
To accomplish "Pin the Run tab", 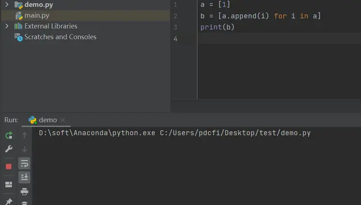I will [x=9, y=201].
